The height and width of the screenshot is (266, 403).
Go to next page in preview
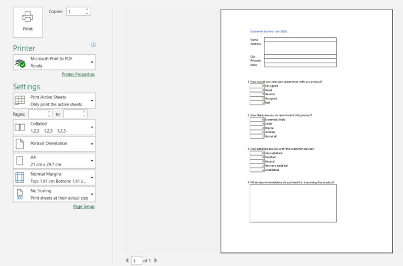(x=155, y=260)
